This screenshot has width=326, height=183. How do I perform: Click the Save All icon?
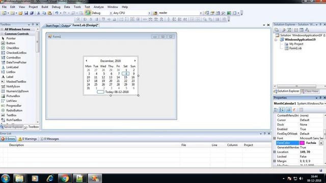(32, 13)
